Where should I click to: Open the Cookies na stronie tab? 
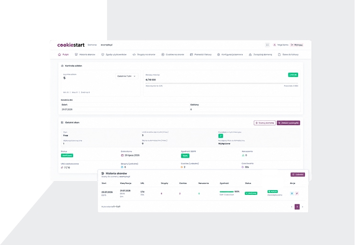click(172, 54)
